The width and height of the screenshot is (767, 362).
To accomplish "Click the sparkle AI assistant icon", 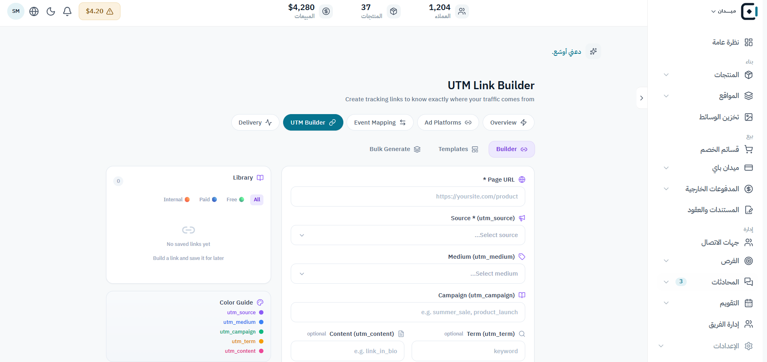I will 593,51.
